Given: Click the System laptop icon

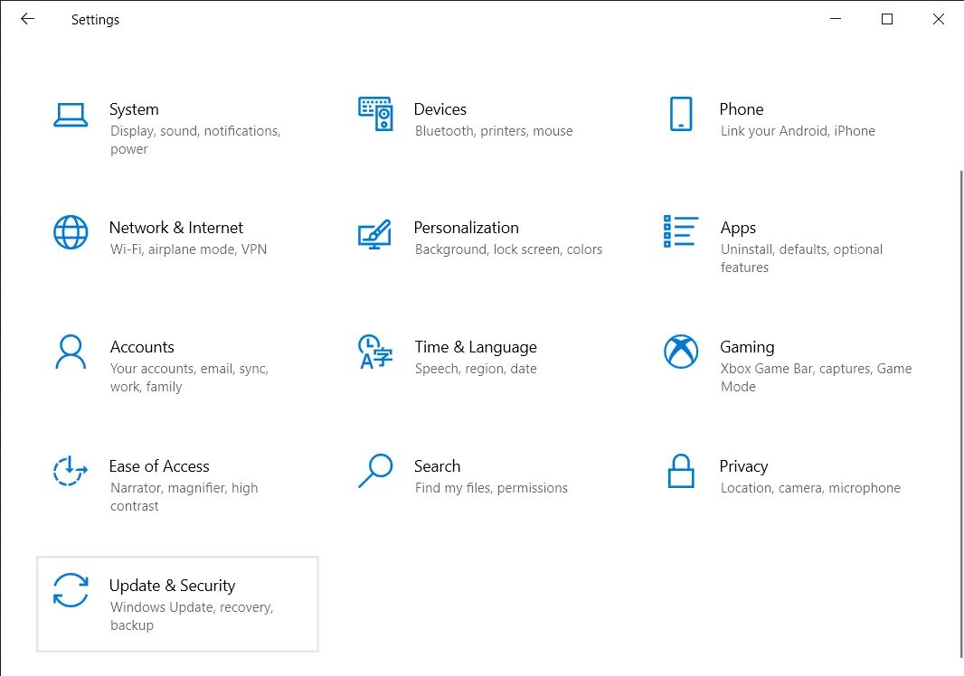Looking at the screenshot, I should 71,115.
